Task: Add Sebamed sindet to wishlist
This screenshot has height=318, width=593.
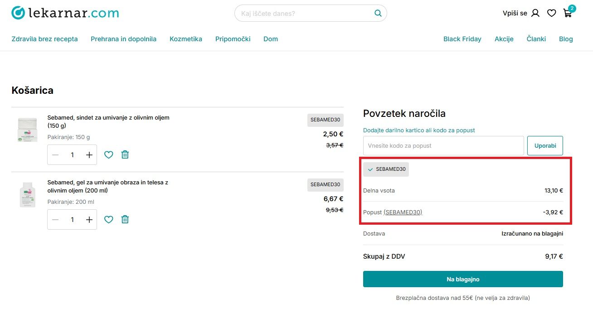Action: (x=108, y=155)
